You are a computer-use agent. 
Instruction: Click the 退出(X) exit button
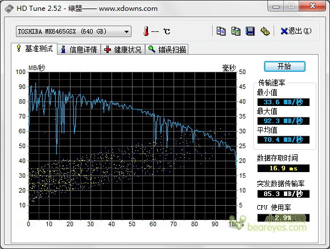click(x=296, y=31)
